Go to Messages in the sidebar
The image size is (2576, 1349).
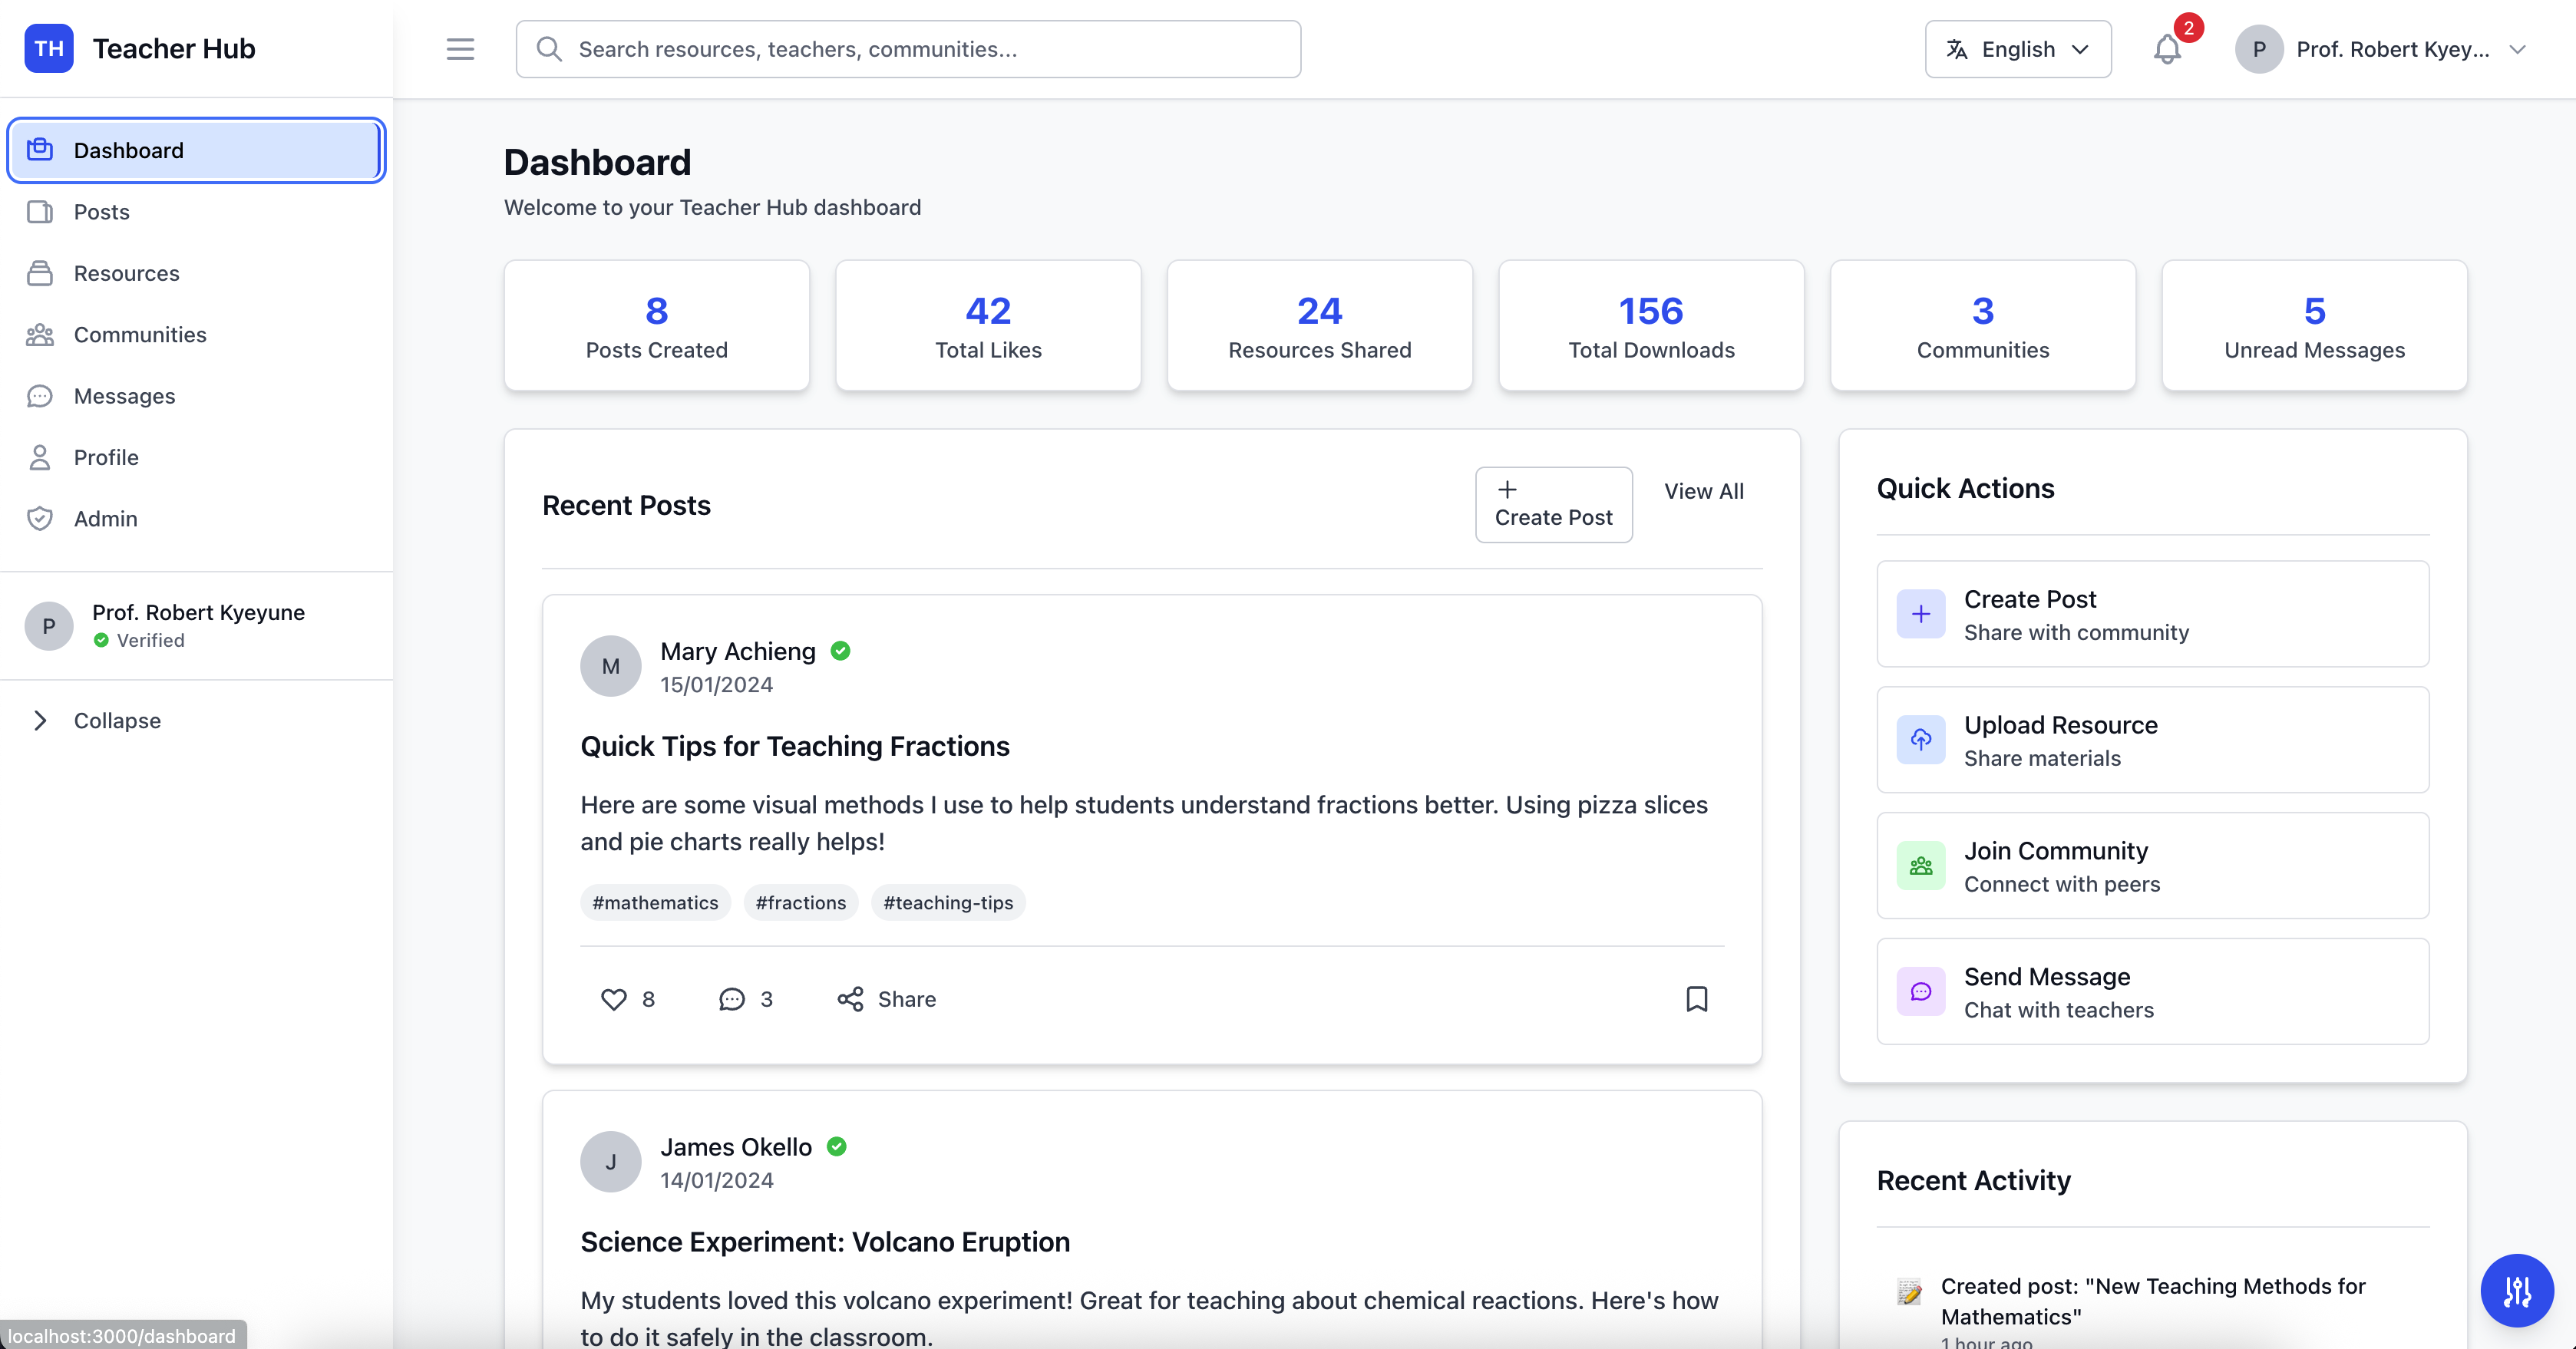coord(124,396)
